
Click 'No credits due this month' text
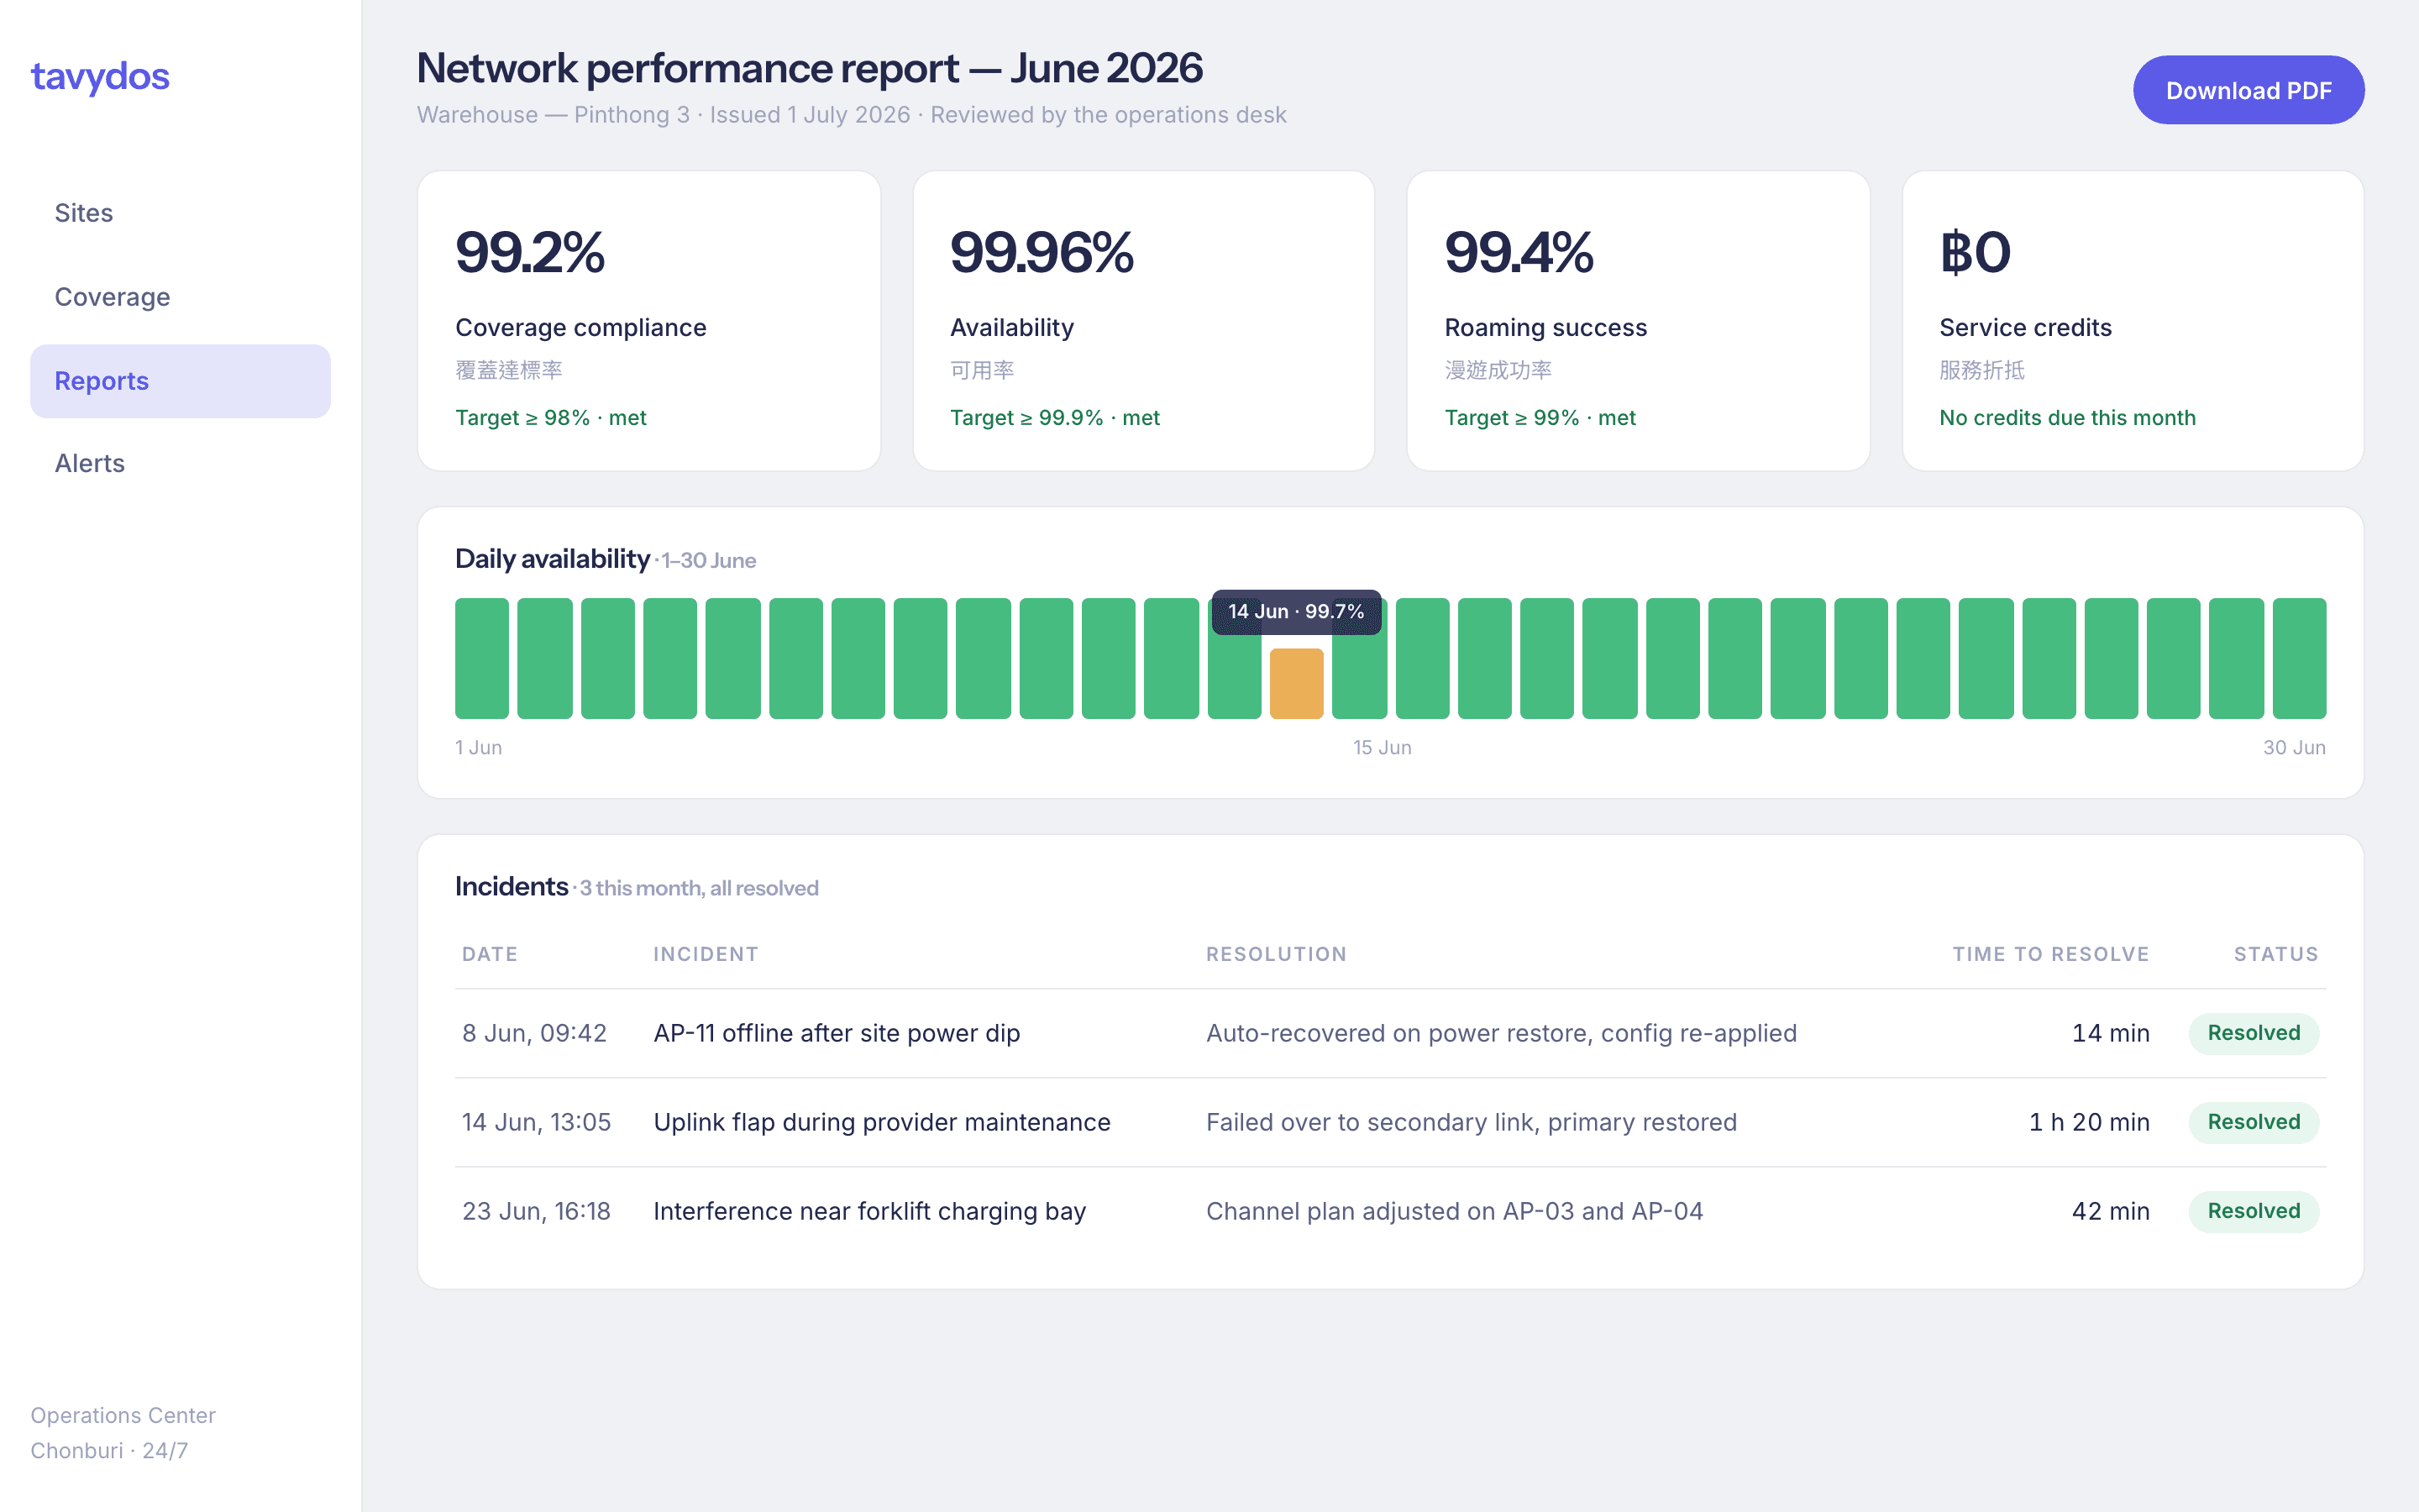pos(2067,418)
